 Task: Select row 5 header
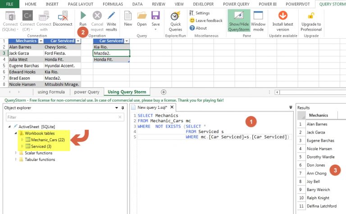pyautogui.click(x=4, y=66)
